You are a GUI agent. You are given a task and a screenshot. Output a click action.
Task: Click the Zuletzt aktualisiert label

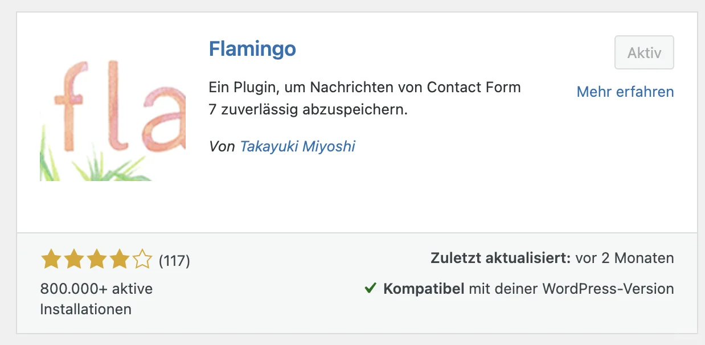(501, 258)
